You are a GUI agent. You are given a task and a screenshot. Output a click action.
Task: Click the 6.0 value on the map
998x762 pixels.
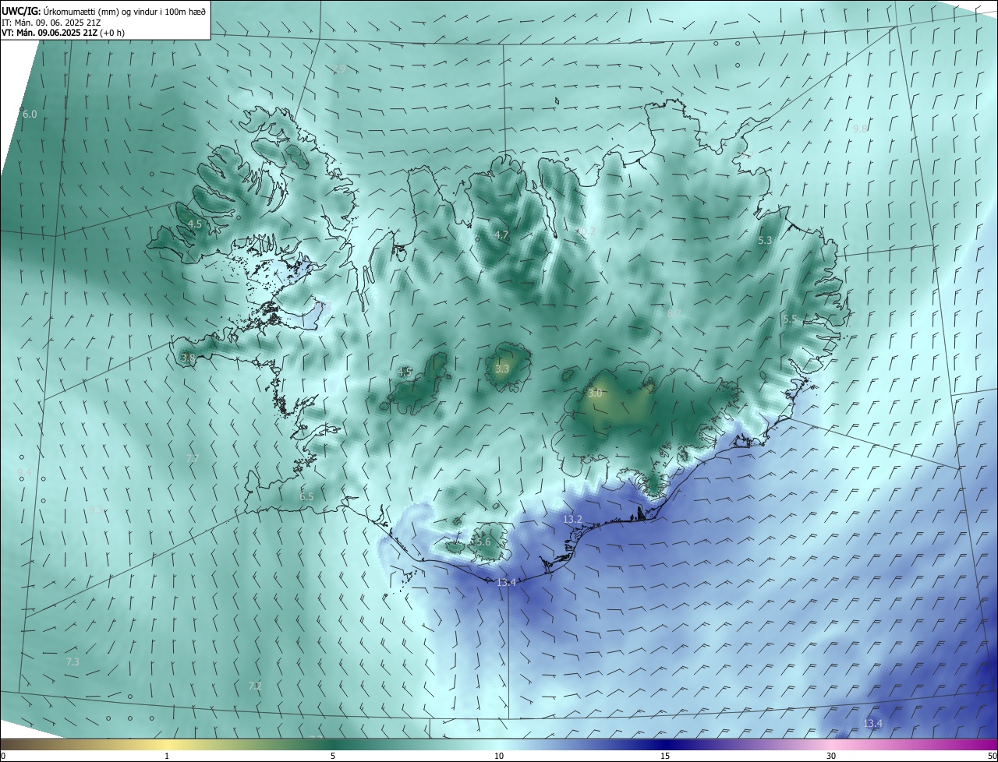pos(30,114)
